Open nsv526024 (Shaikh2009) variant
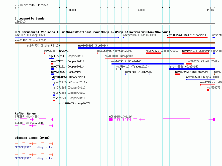222x166 pixels. (189, 64)
